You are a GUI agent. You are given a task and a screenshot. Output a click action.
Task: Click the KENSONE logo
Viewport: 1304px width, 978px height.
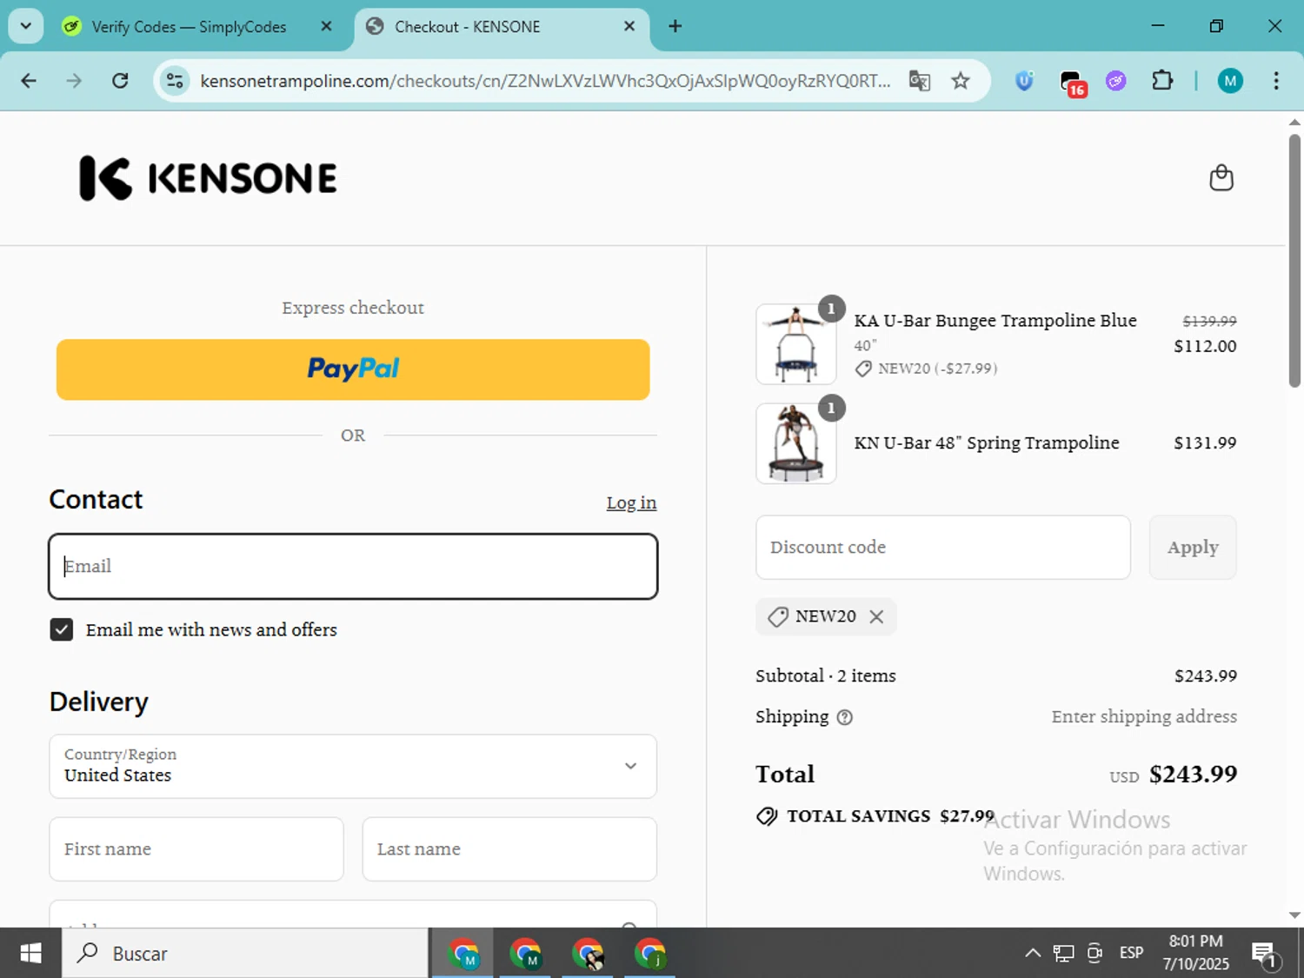coord(208,178)
